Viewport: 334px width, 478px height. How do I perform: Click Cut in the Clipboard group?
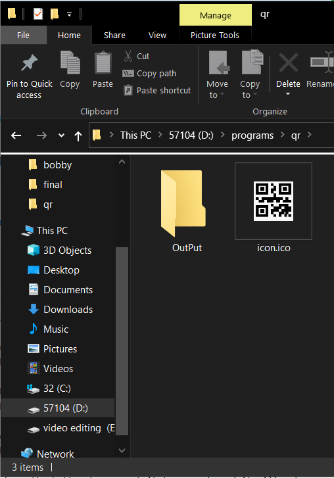pyautogui.click(x=137, y=57)
